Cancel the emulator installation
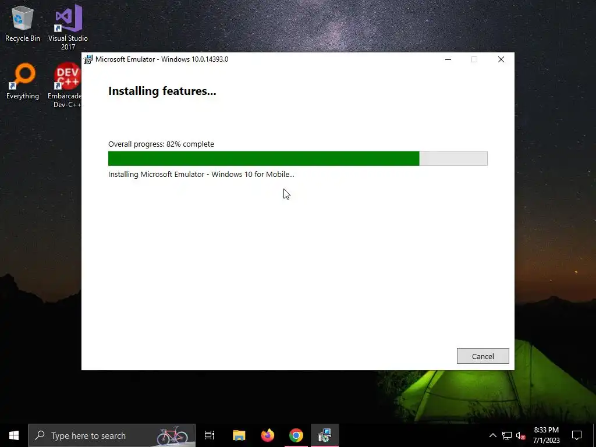Viewport: 596px width, 447px height. [483, 356]
